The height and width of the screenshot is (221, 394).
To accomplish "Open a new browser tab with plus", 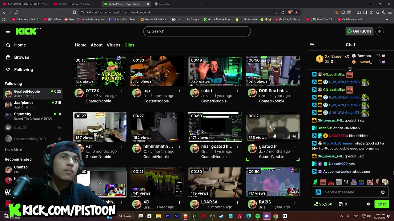I will (206, 4).
